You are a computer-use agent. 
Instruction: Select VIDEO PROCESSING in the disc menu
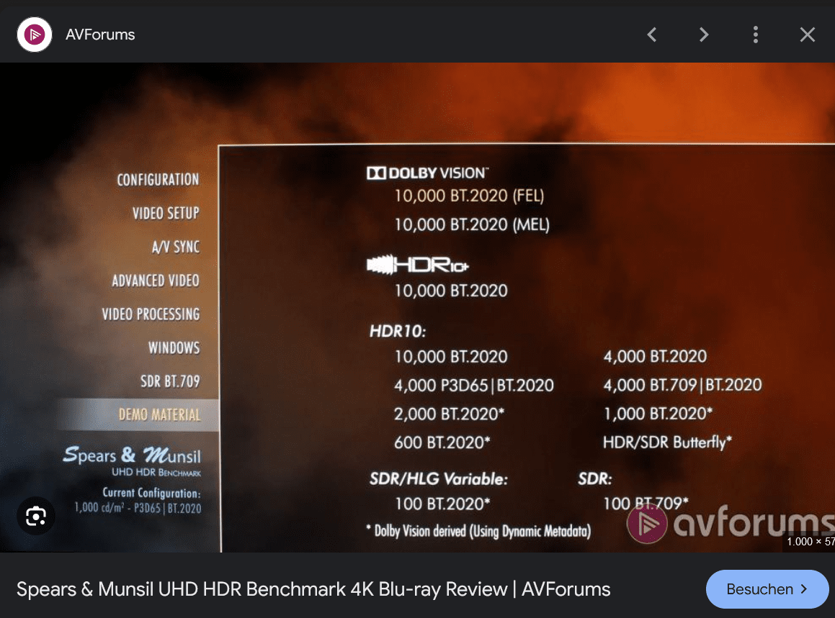point(151,314)
